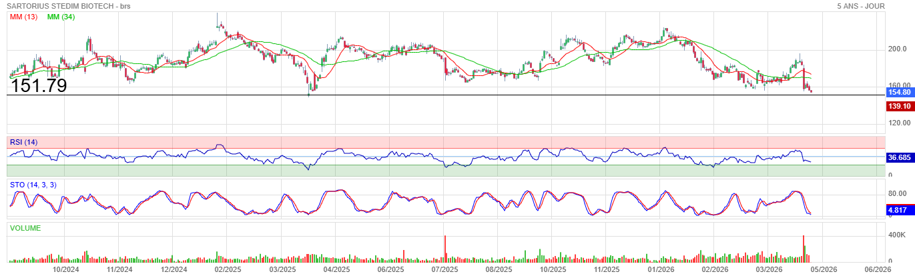The height and width of the screenshot is (276, 915).
Task: Select the green MM (34) legend label
Action: (x=61, y=17)
